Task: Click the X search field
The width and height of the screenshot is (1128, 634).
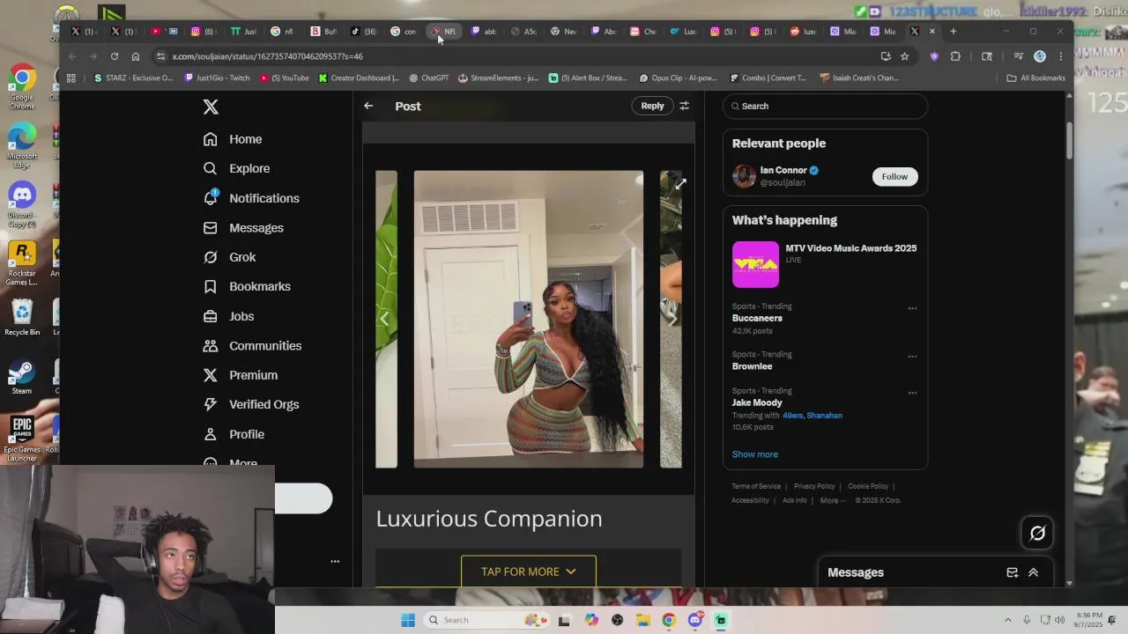Action: point(825,106)
